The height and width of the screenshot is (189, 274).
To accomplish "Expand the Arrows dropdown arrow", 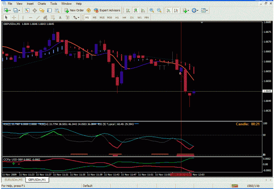I will pyautogui.click(x=78, y=17).
